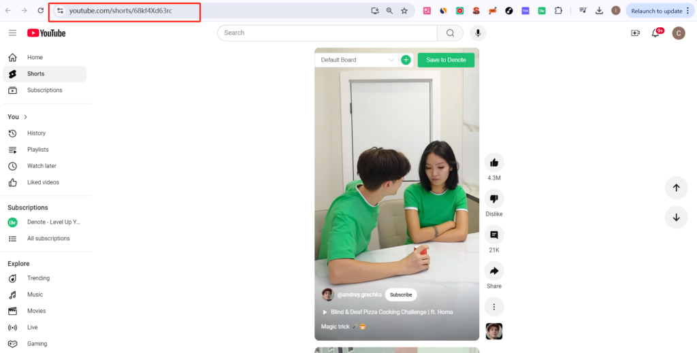Go back with the browser back arrow
The width and height of the screenshot is (697, 353).
point(8,11)
